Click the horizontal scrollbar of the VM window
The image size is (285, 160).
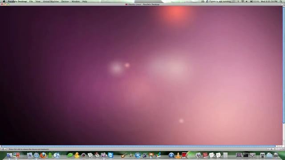pos(138,146)
